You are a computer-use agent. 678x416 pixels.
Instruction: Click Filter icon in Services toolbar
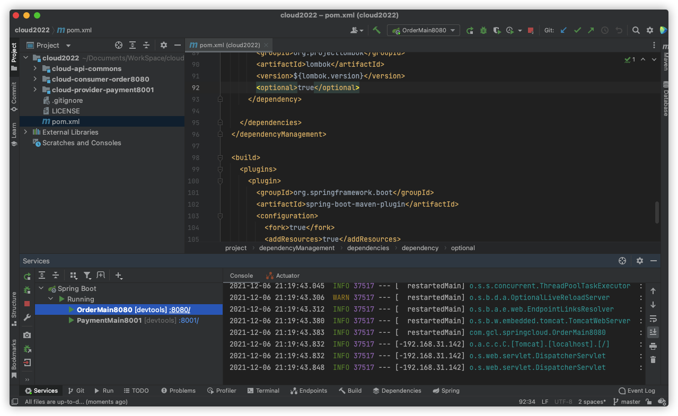point(87,276)
